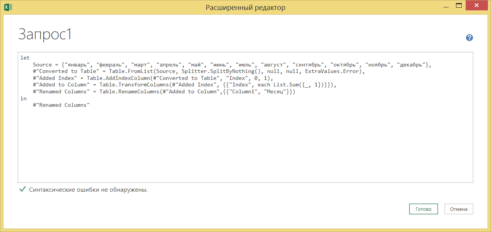Viewport: 491px width, 232px height.
Task: Click the Excel icon in title bar
Action: coord(8,7)
